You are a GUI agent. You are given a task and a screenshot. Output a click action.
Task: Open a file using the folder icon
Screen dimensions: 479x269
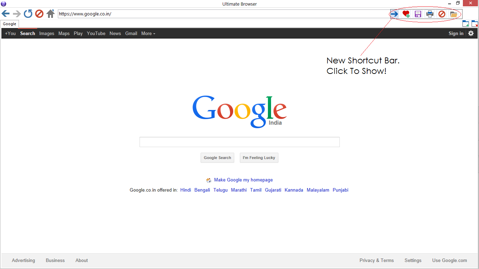tap(453, 14)
